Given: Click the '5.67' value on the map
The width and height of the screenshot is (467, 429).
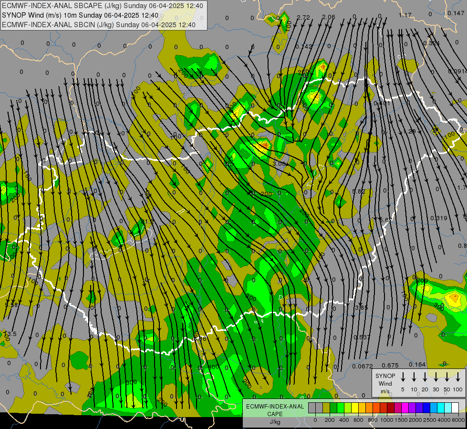Looking at the screenshot, I should pyautogui.click(x=386, y=220).
